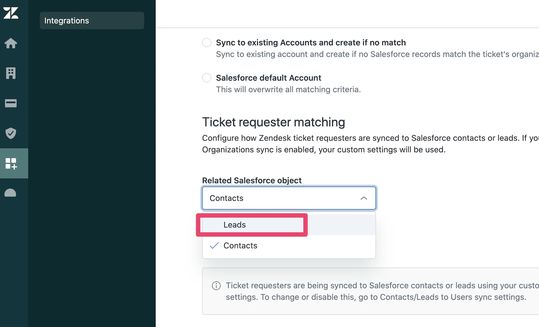Image resolution: width=539 pixels, height=327 pixels.
Task: Choose the checked Contacts option in list
Action: tap(240, 246)
